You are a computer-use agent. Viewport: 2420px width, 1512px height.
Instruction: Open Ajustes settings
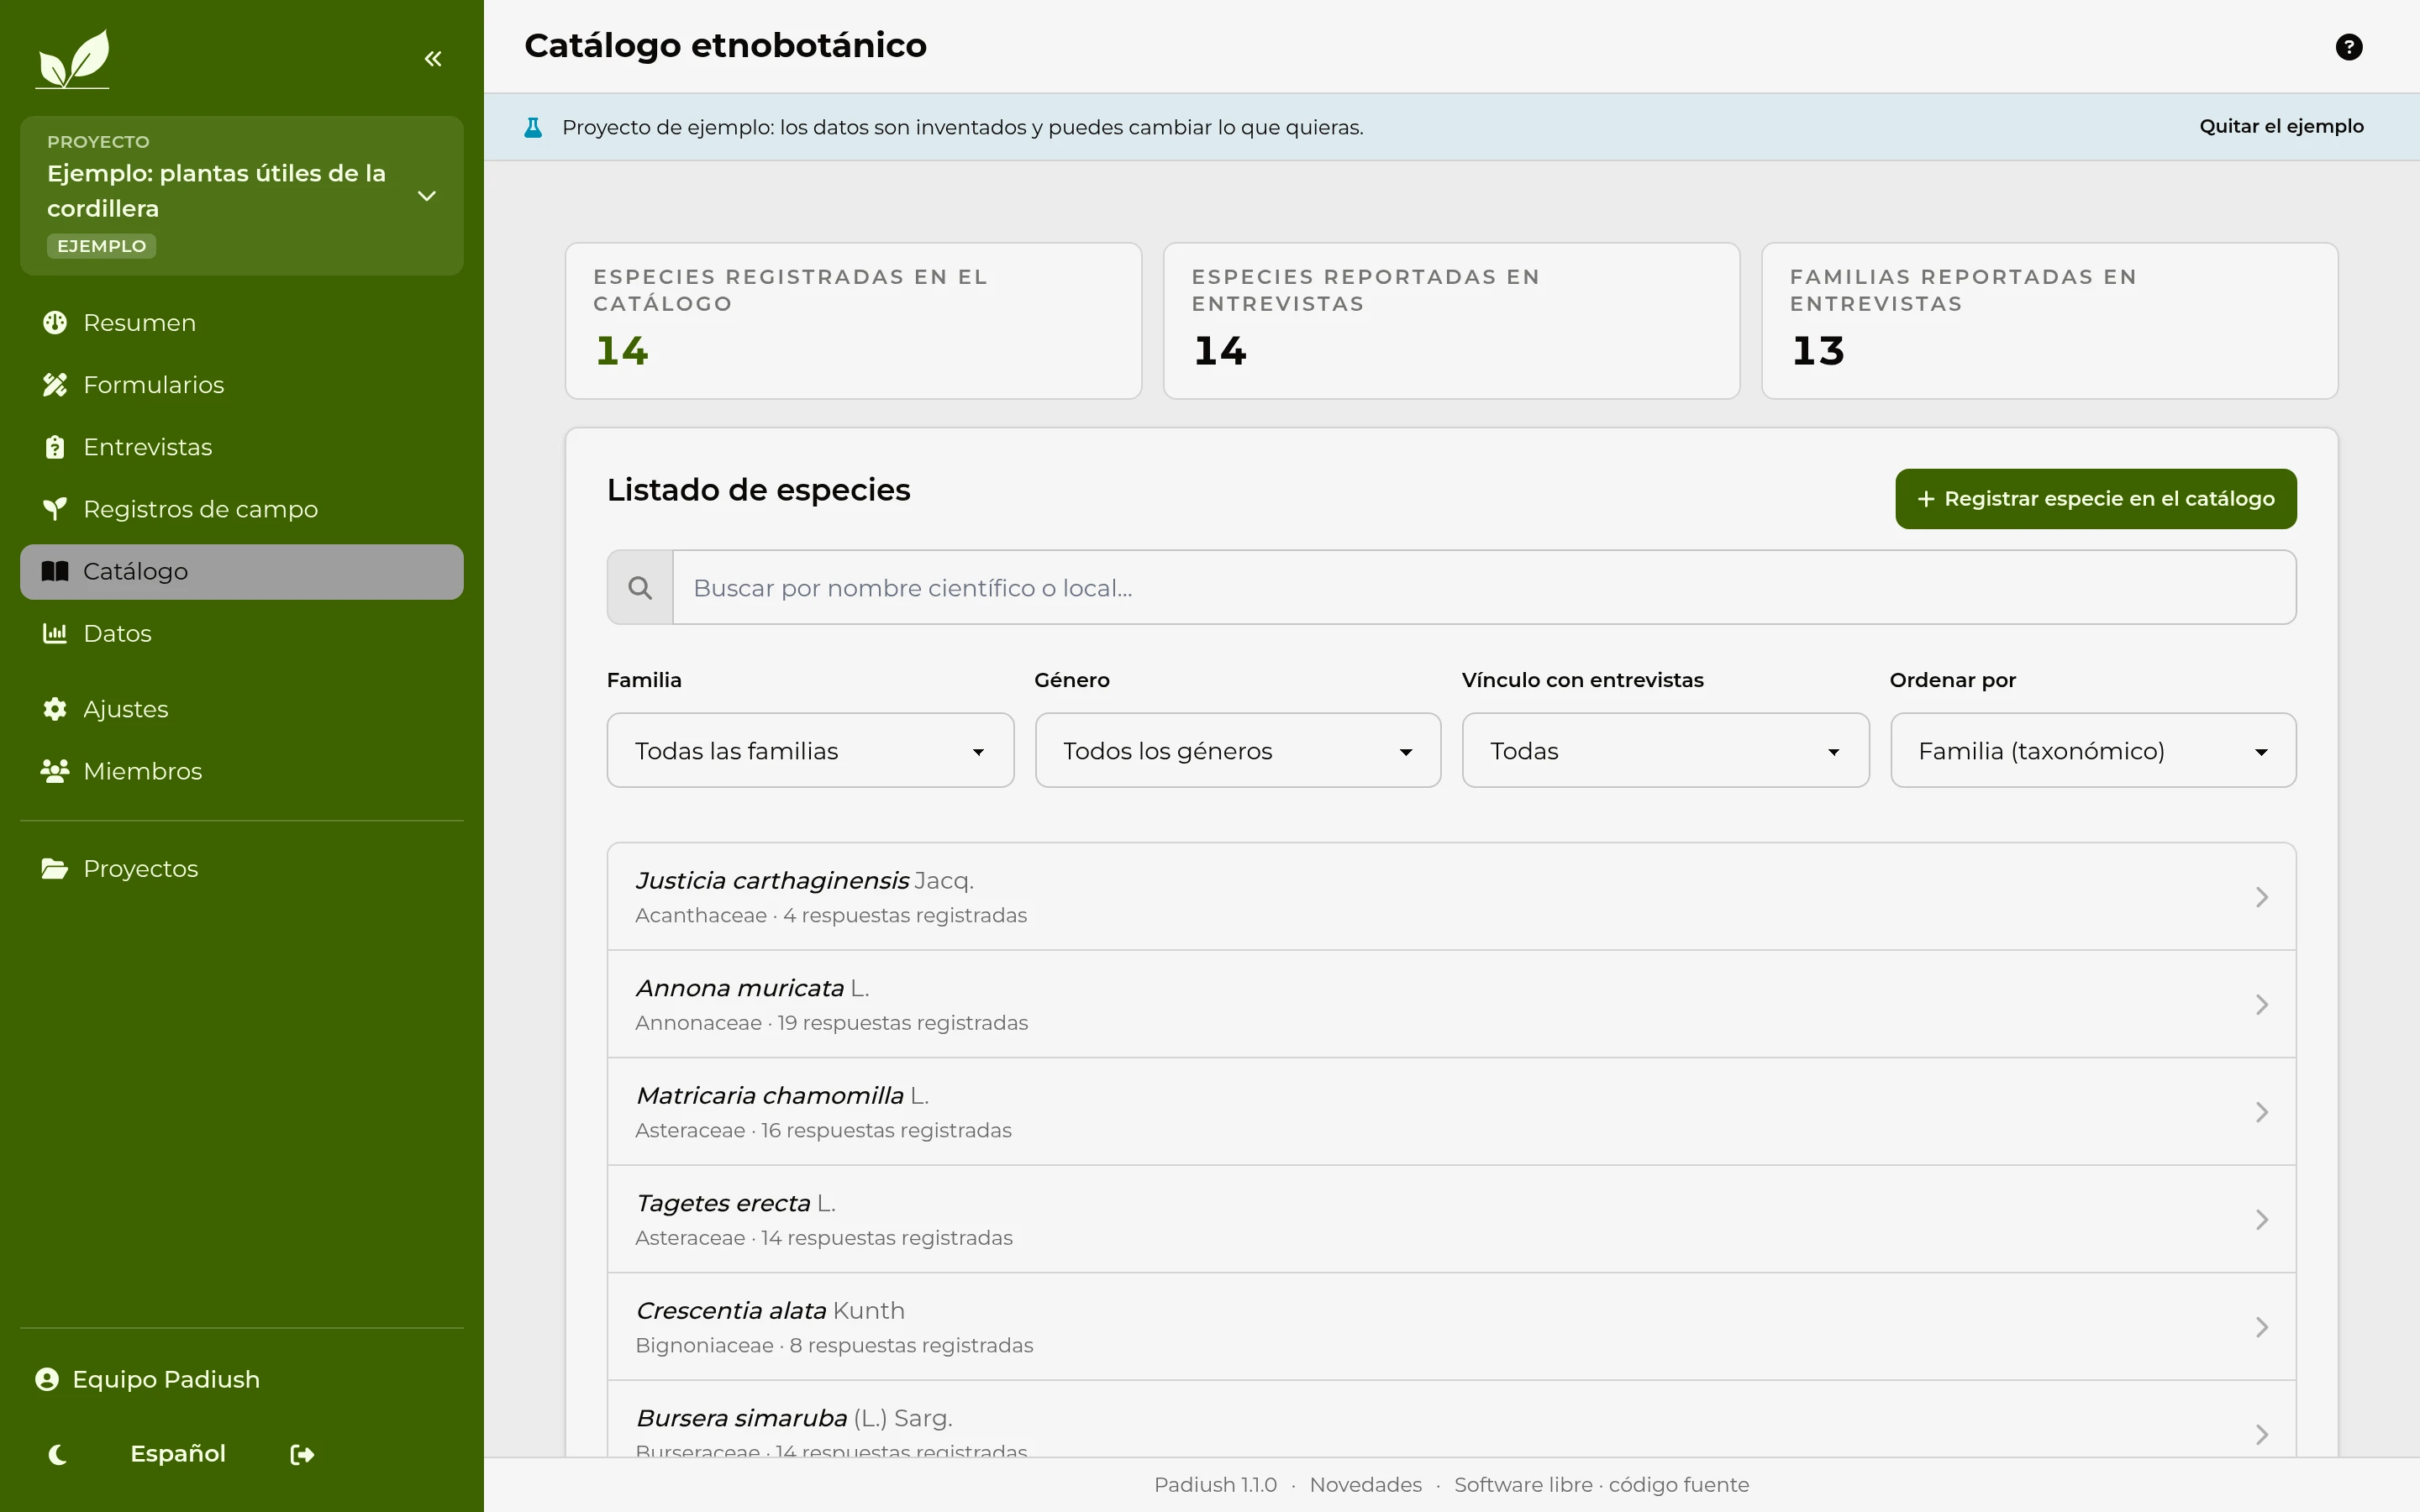241,709
